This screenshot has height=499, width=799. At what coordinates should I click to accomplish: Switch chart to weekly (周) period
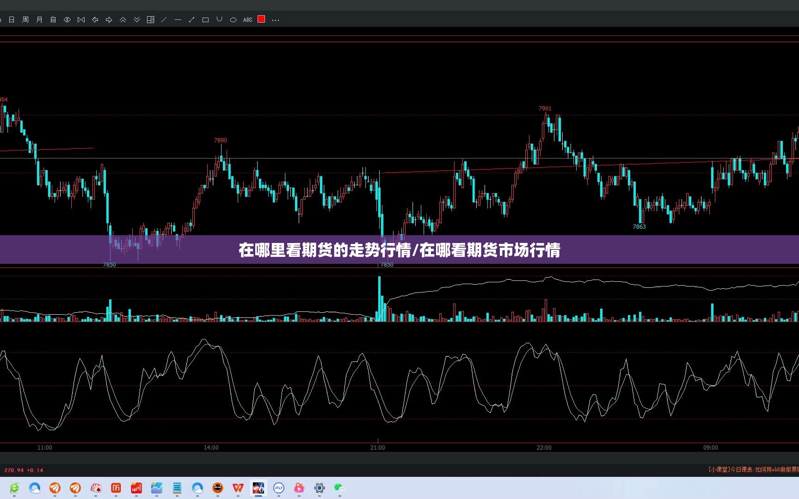(x=25, y=20)
